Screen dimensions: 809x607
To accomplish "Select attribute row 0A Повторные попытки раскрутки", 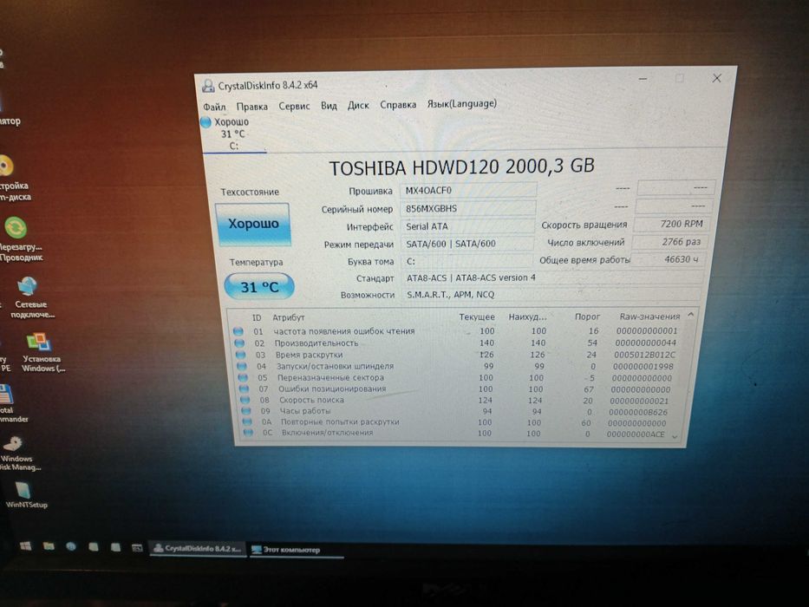I will (456, 422).
